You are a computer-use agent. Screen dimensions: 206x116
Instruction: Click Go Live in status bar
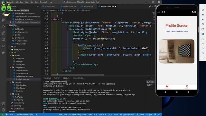pos(140,115)
